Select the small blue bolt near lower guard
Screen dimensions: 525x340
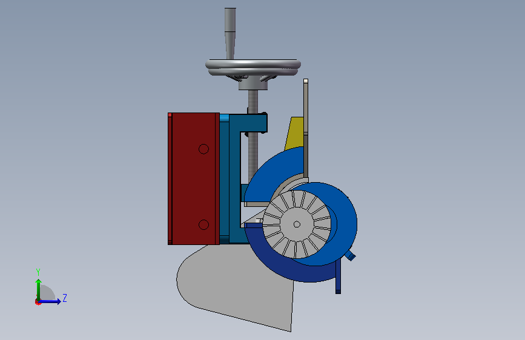pos(350,256)
